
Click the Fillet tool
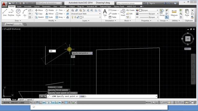tap(59, 14)
